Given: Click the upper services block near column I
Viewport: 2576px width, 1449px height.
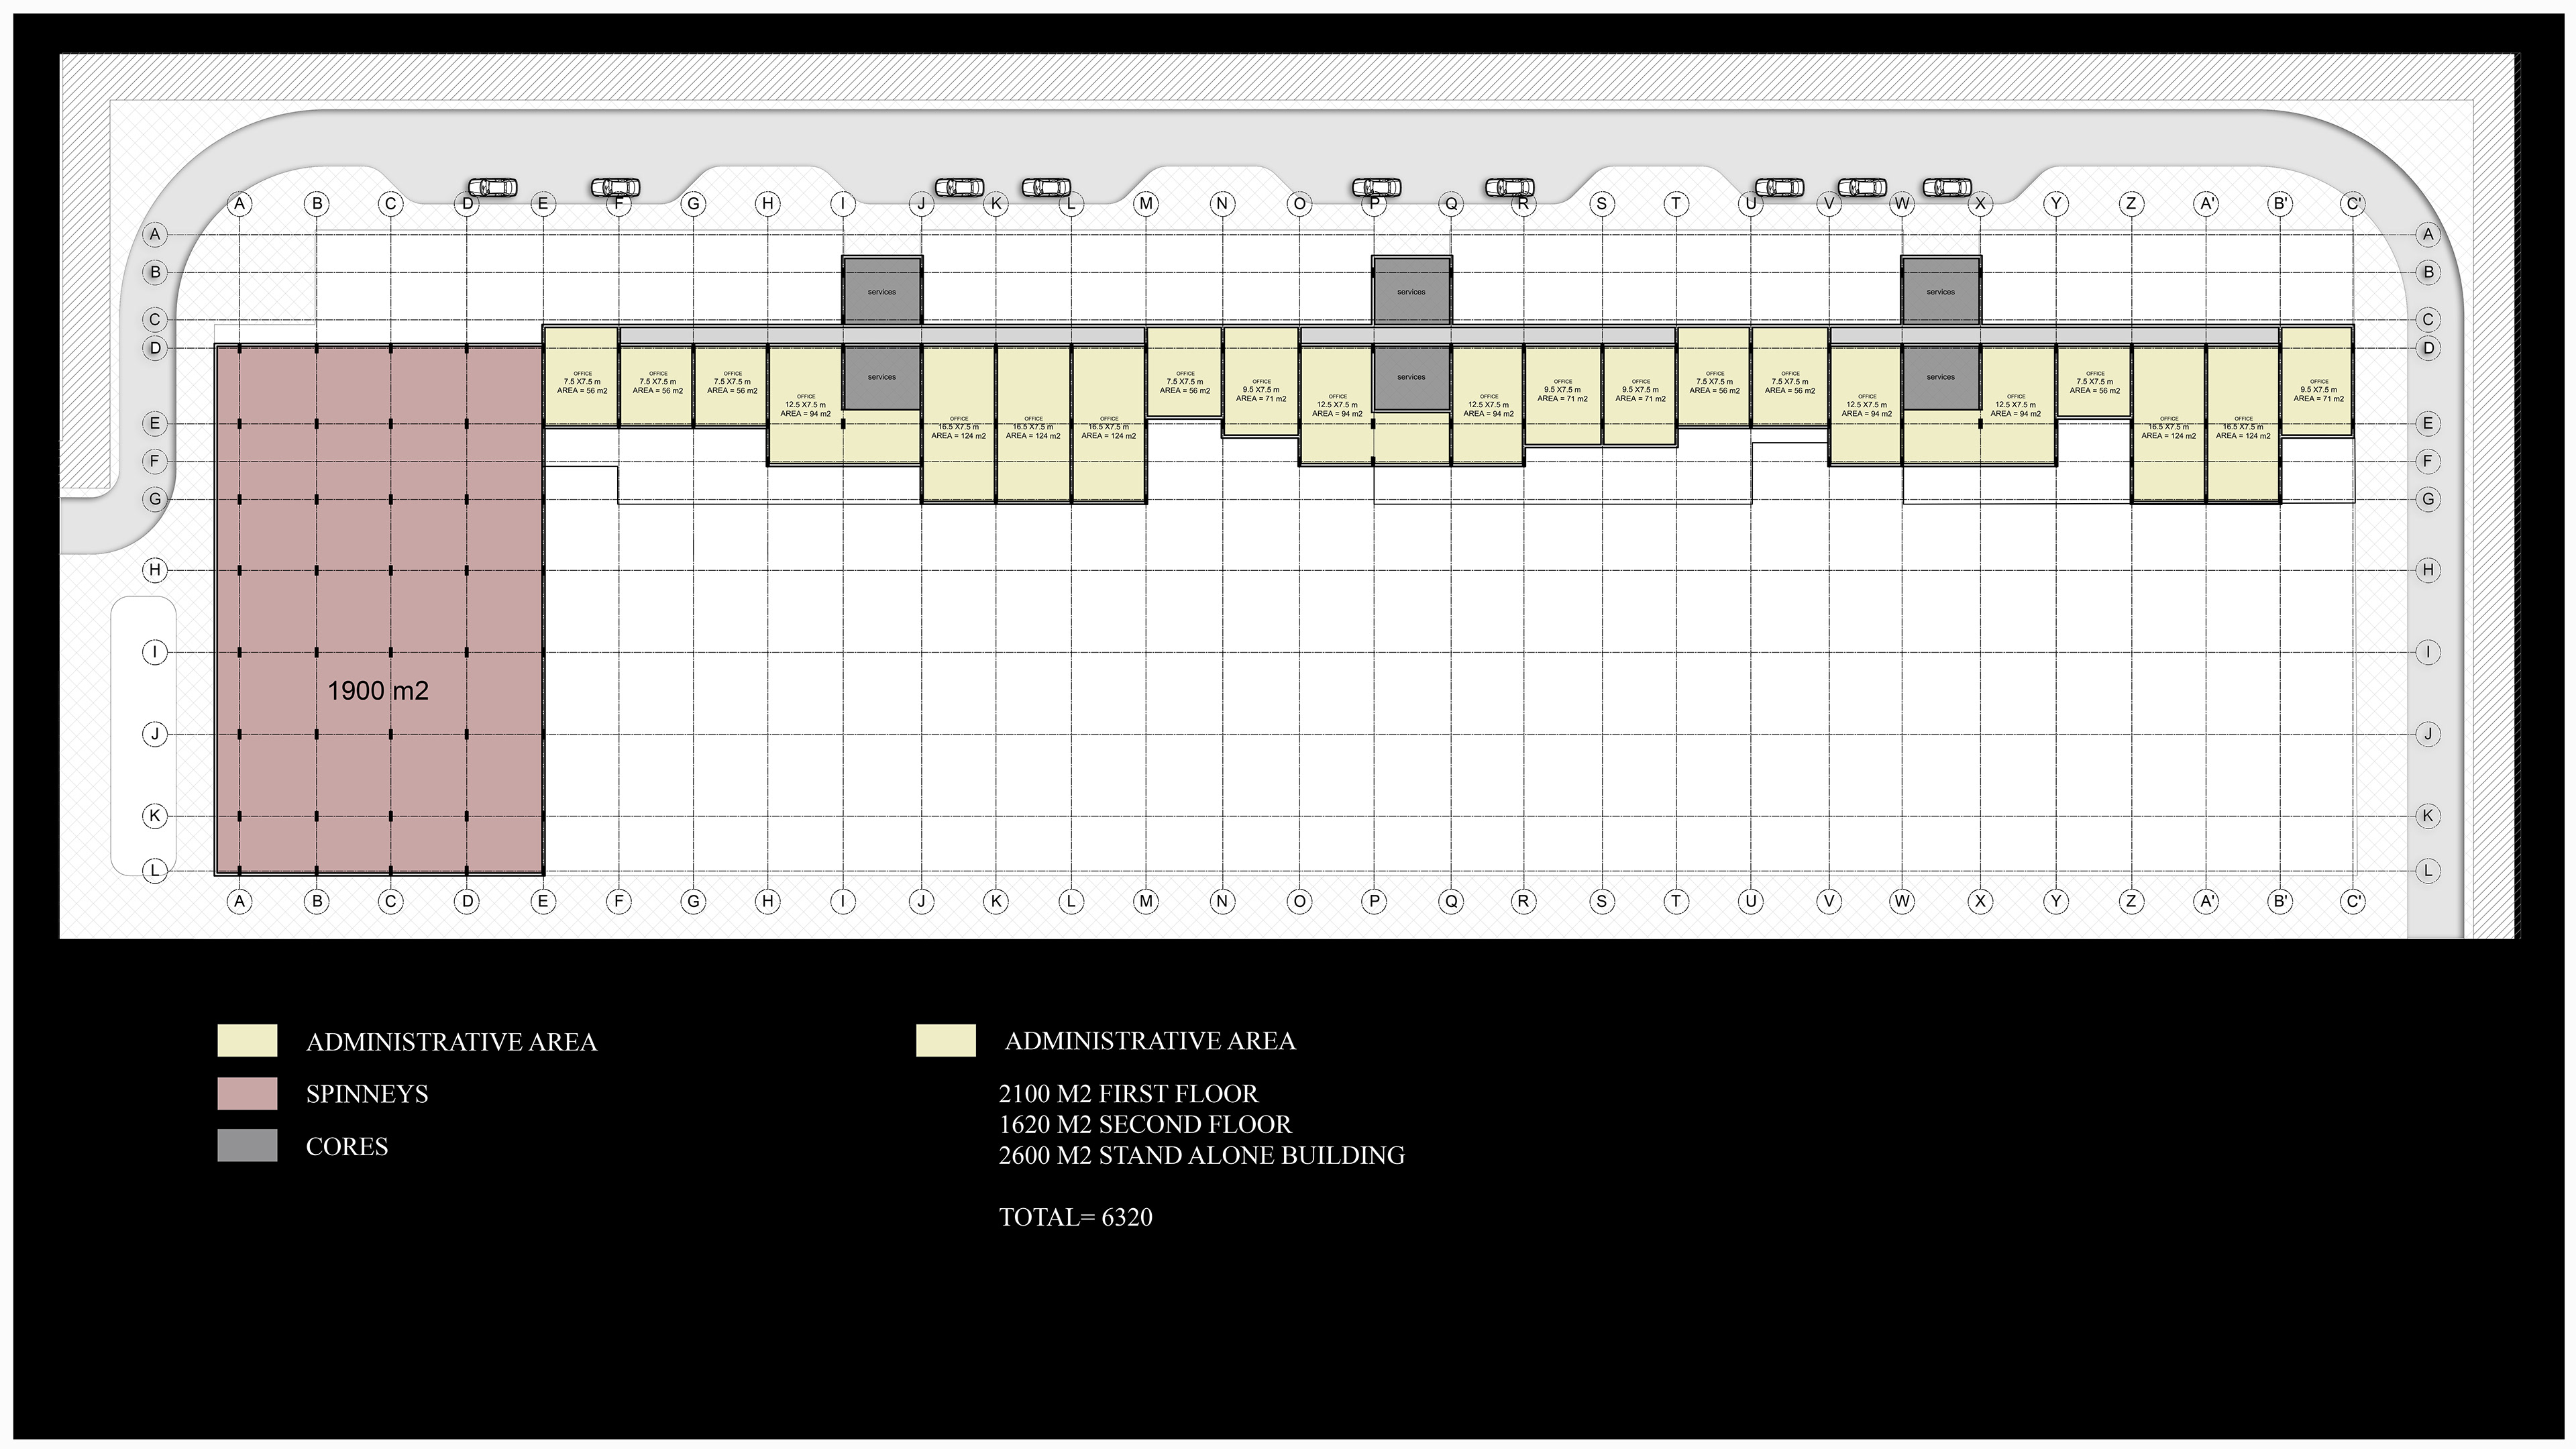Looking at the screenshot, I should tap(882, 291).
